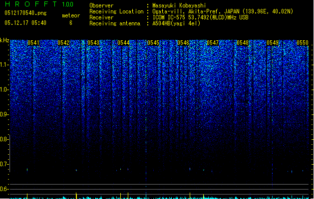Click the 0541 time marker
Viewport: 314px width, 199px height.
click(x=33, y=43)
